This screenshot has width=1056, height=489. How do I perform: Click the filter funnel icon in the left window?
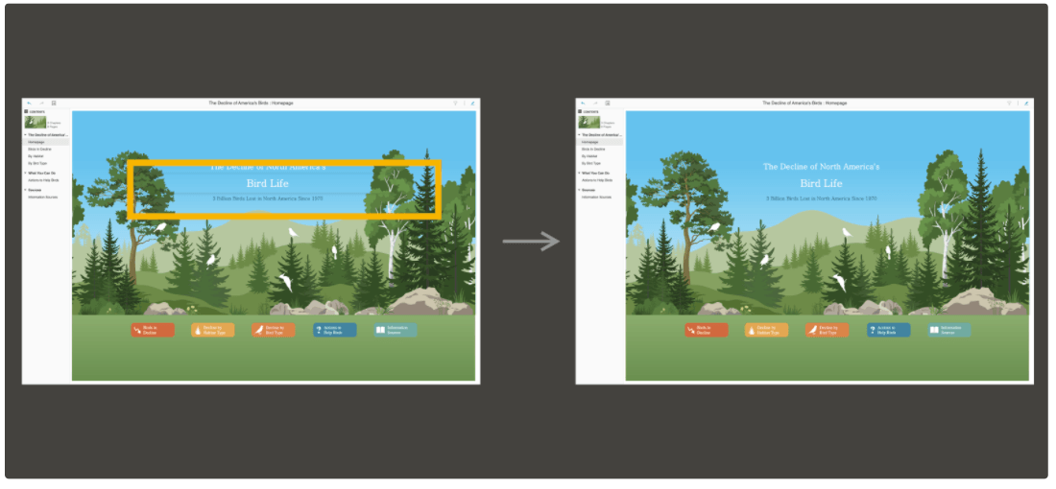[455, 103]
